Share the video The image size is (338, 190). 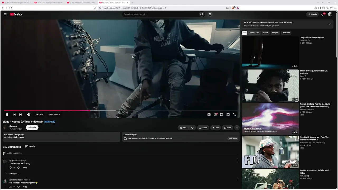(203, 128)
